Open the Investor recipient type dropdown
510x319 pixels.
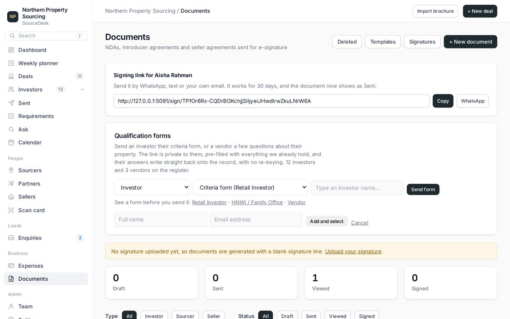tap(152, 188)
